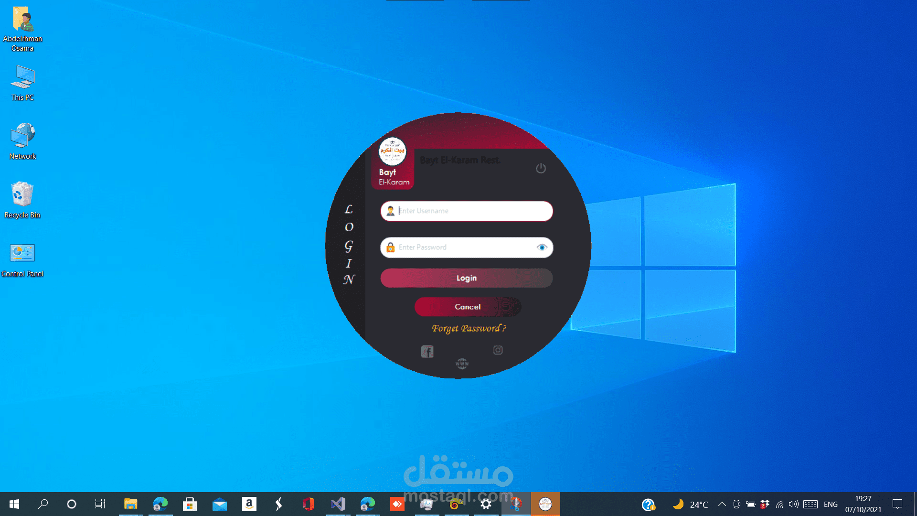Click the Forget Password link
Viewport: 917px width, 516px height.
pyautogui.click(x=469, y=328)
